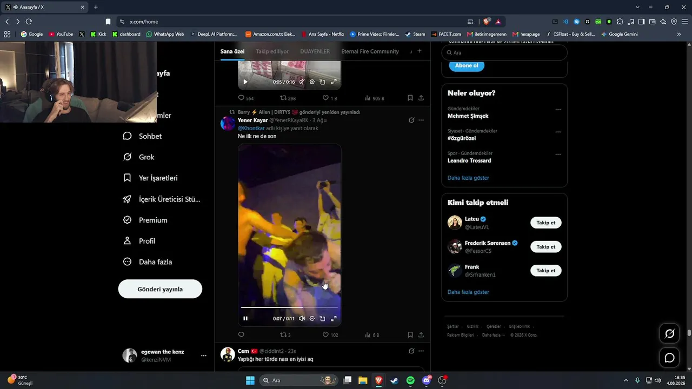Open Grok from the left sidebar
This screenshot has height=389, width=692.
(139, 157)
